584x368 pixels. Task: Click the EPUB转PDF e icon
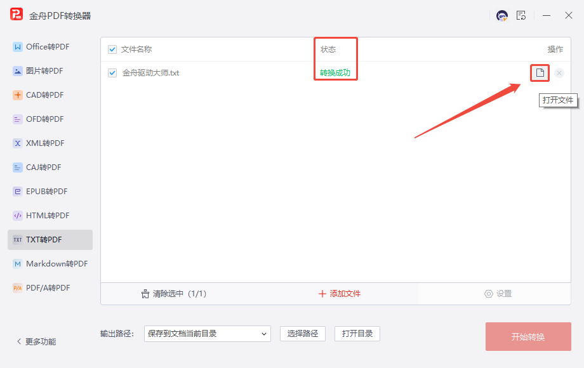[x=18, y=192]
